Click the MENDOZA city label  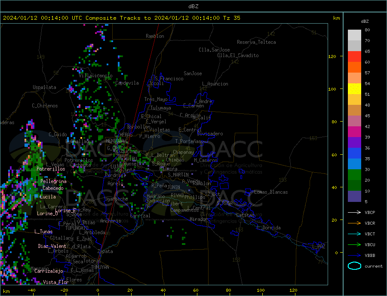115,141
